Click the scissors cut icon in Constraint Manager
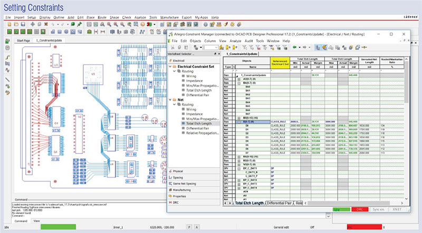 point(172,47)
